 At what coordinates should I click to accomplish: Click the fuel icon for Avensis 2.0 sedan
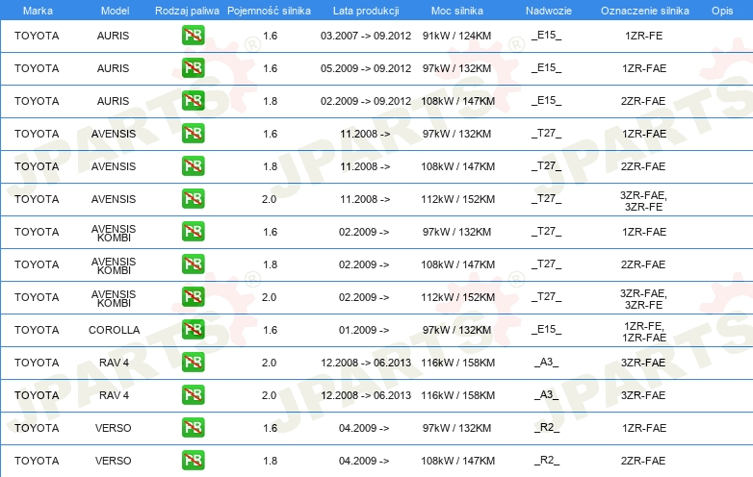point(193,199)
